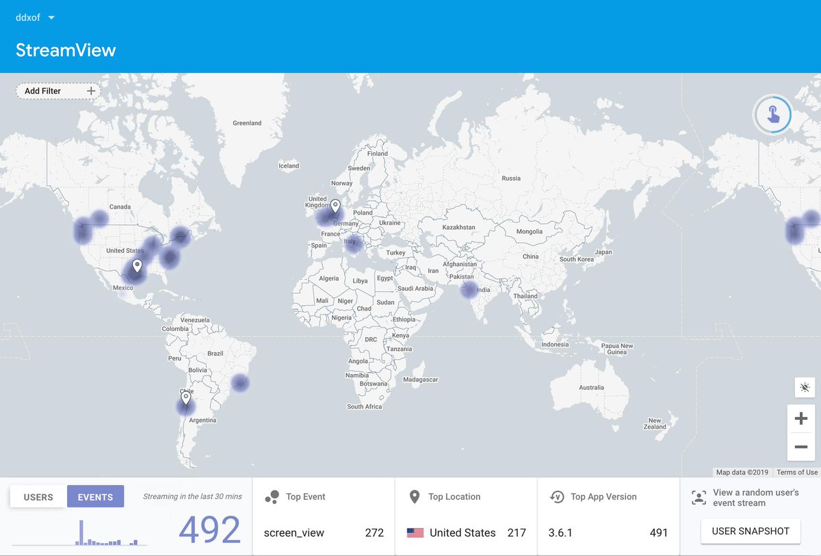Switch to the USERS tab
This screenshot has height=556, width=821.
point(38,497)
